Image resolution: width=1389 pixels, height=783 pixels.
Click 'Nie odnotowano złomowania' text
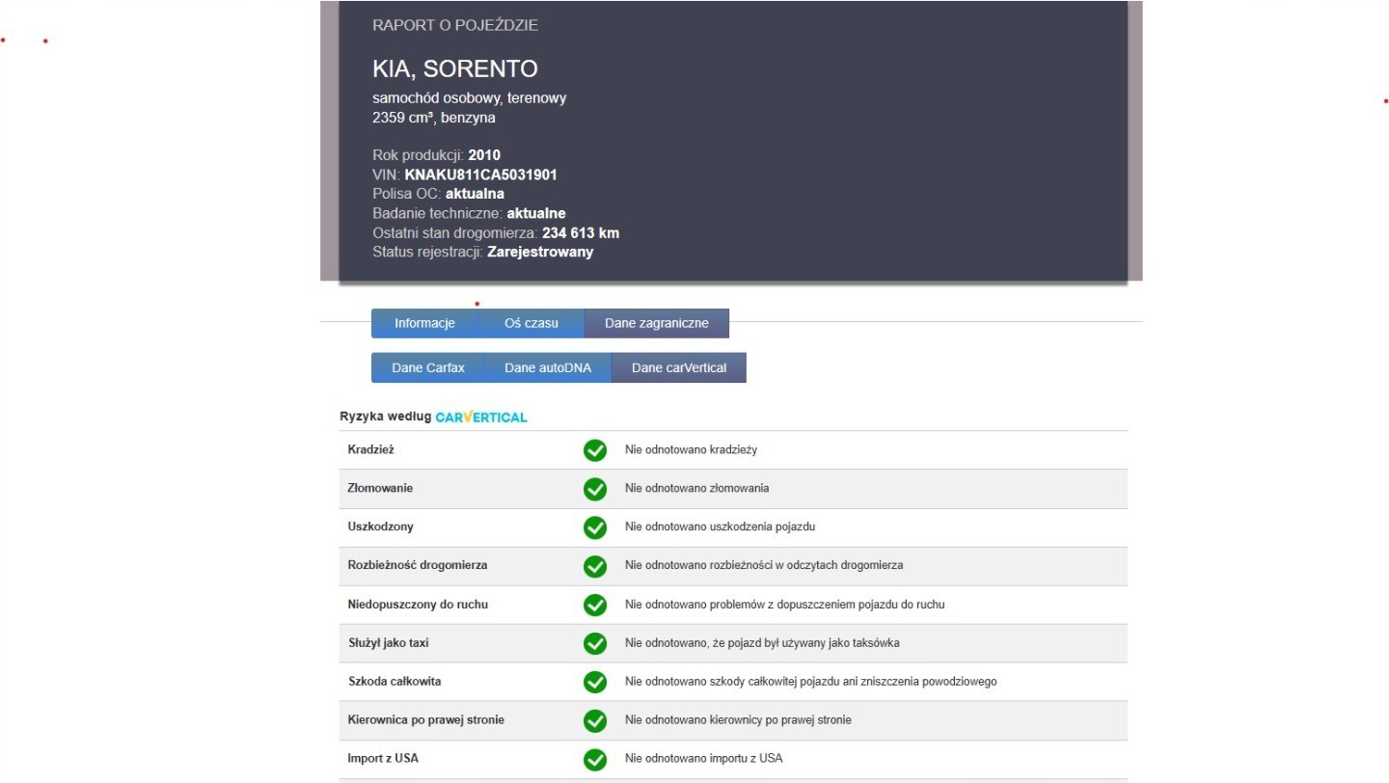pos(696,488)
